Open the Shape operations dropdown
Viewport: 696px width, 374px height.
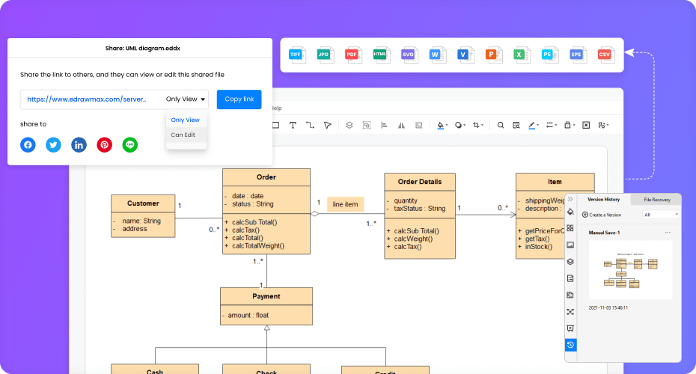[603, 125]
